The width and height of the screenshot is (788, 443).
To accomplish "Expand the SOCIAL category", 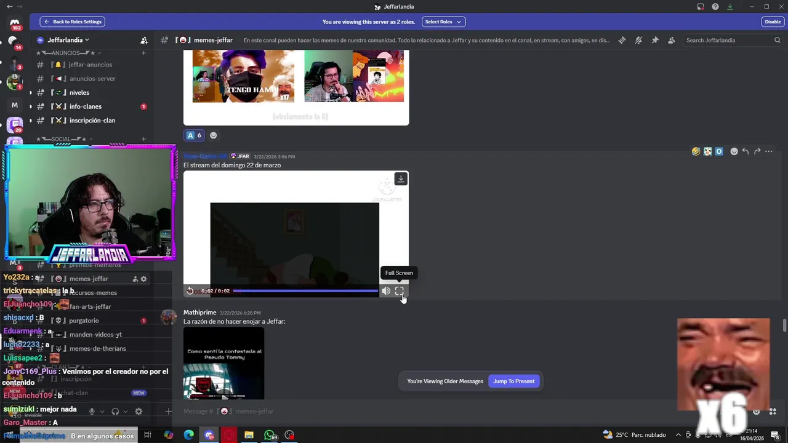I will coord(65,139).
